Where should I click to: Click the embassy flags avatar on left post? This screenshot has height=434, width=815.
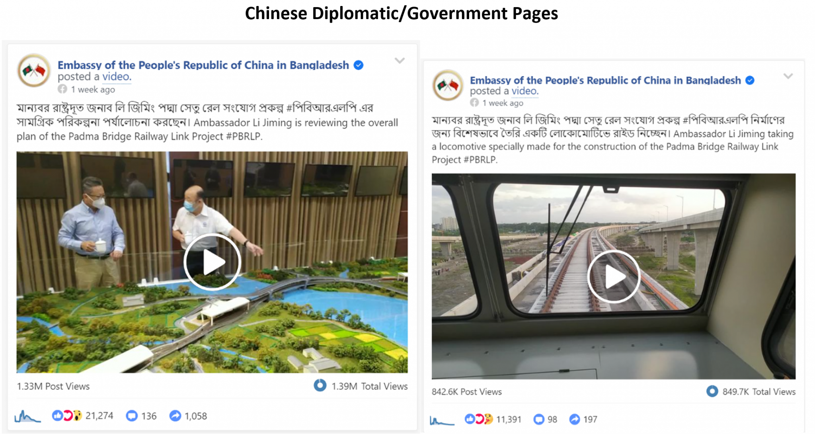tap(34, 70)
